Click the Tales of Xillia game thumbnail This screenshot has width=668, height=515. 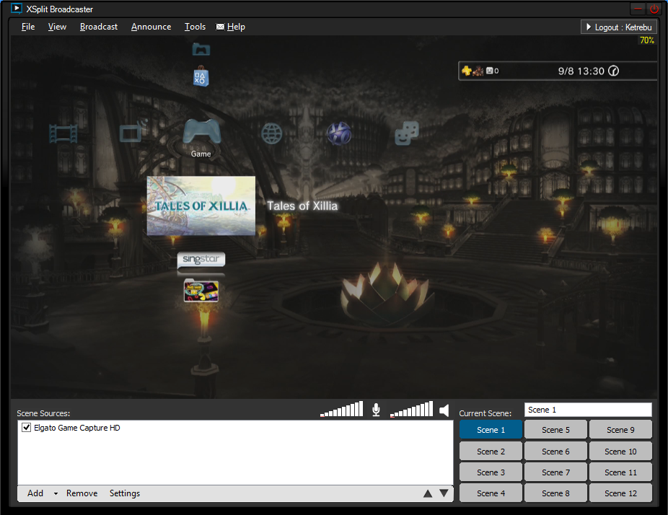pos(201,206)
